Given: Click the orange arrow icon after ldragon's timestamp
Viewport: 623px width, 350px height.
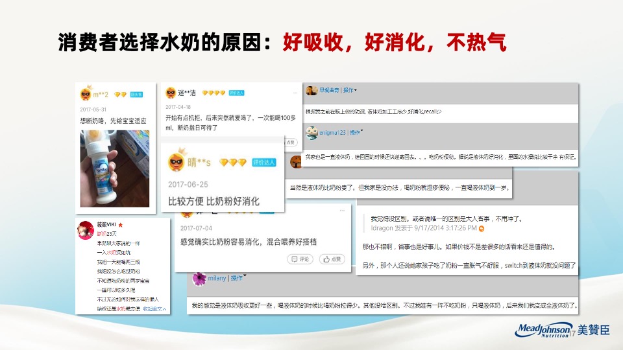Looking at the screenshot, I should coord(482,229).
